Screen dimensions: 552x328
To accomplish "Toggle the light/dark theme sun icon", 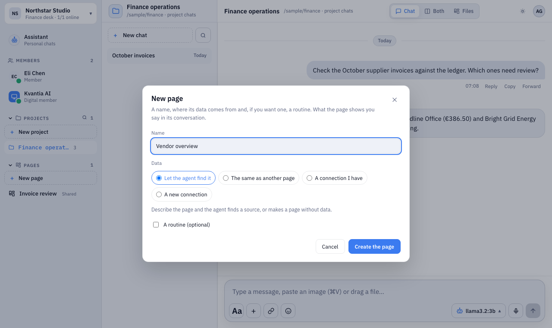I will (523, 11).
